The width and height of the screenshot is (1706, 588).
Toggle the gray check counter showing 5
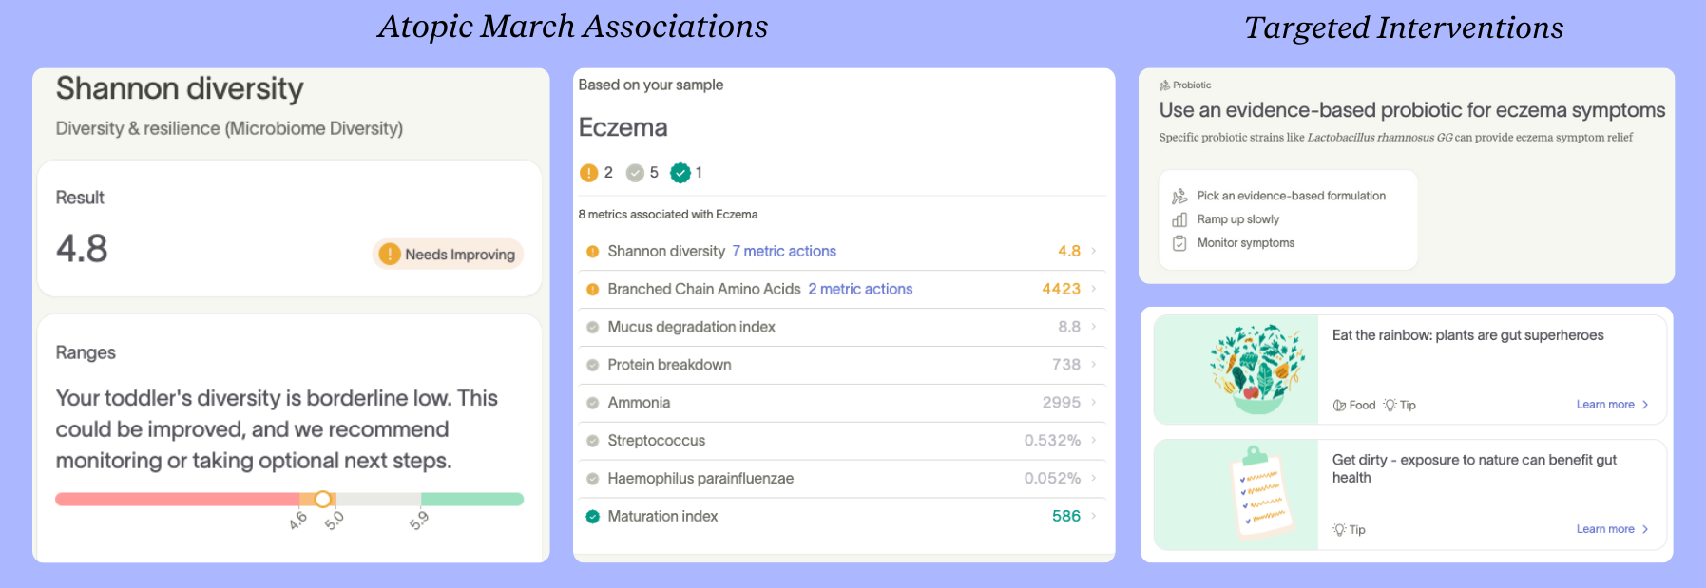pyautogui.click(x=636, y=172)
